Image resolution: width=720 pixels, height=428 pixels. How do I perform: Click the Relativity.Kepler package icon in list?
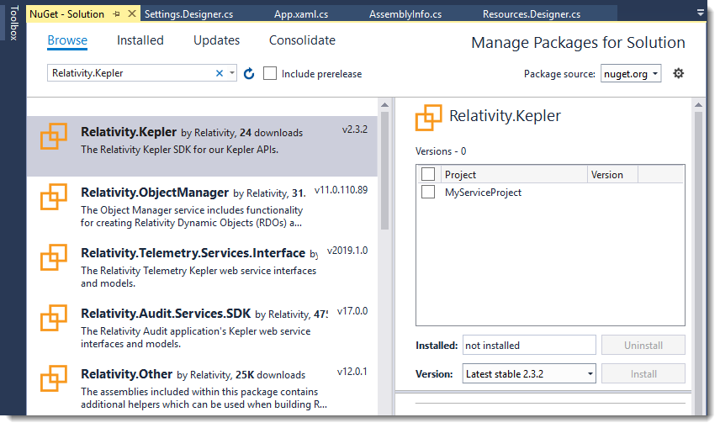(x=54, y=136)
